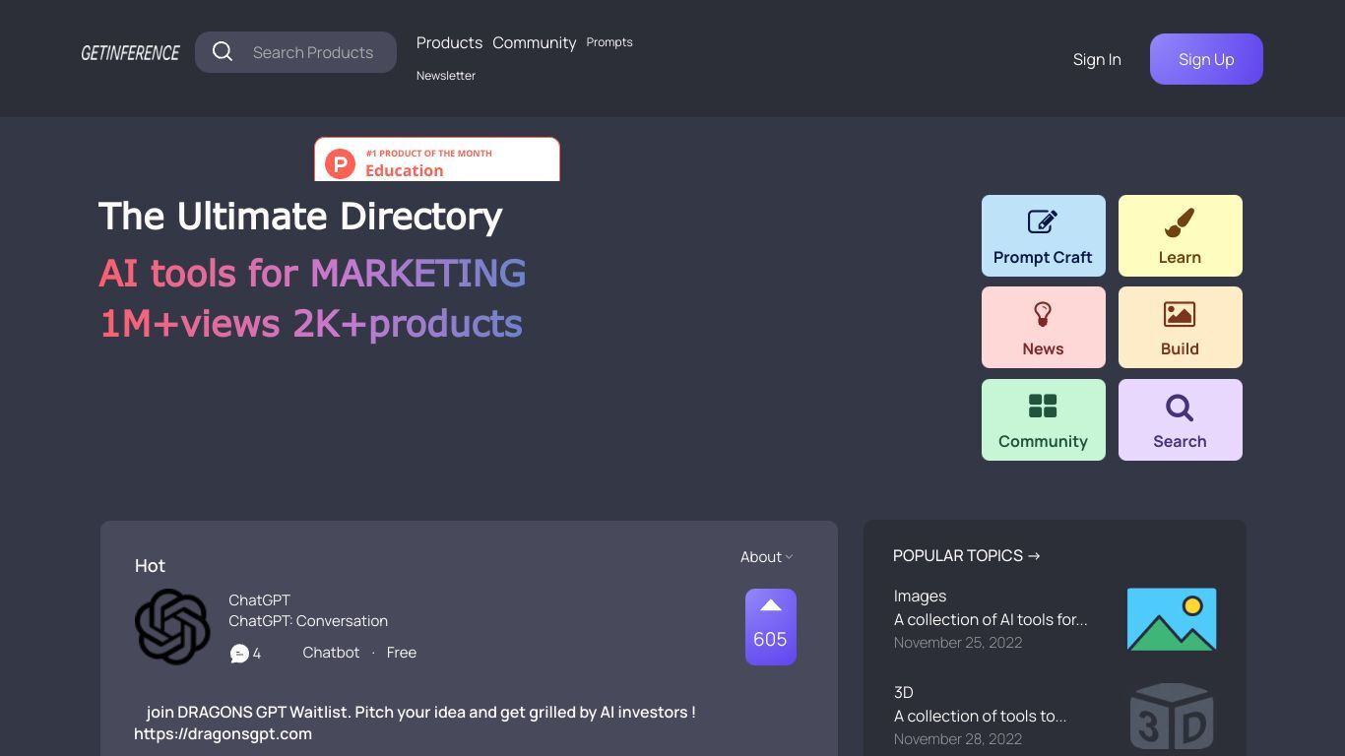Viewport: 1345px width, 756px height.
Task: Click the Free pricing tag
Action: pyautogui.click(x=402, y=653)
